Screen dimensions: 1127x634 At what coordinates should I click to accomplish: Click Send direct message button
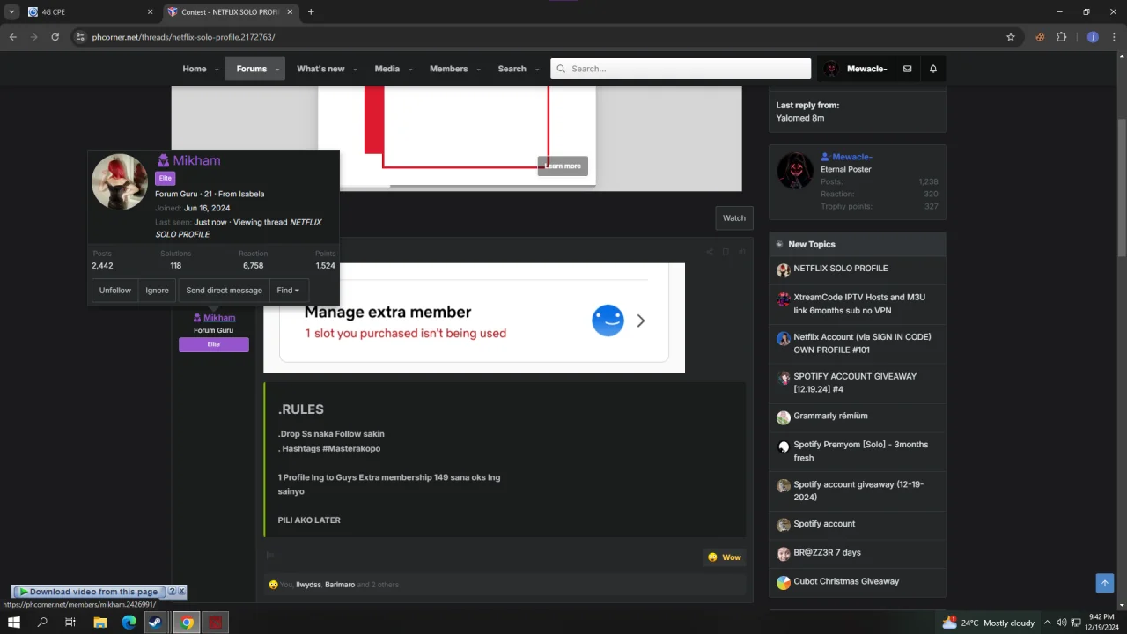tap(224, 291)
